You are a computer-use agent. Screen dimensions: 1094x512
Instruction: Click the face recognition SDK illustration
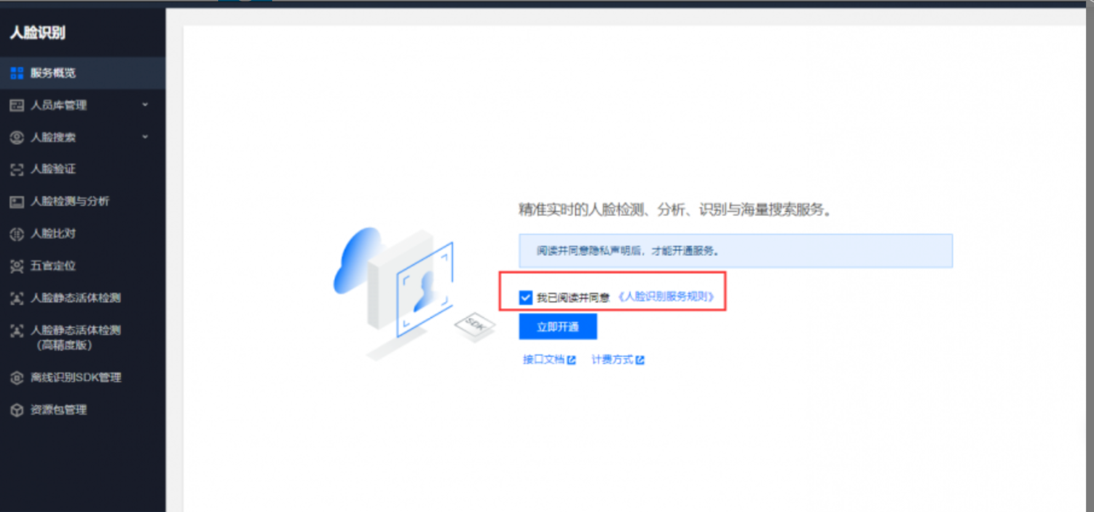[413, 292]
